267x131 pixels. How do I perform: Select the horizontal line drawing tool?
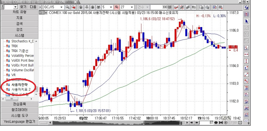coord(246,54)
